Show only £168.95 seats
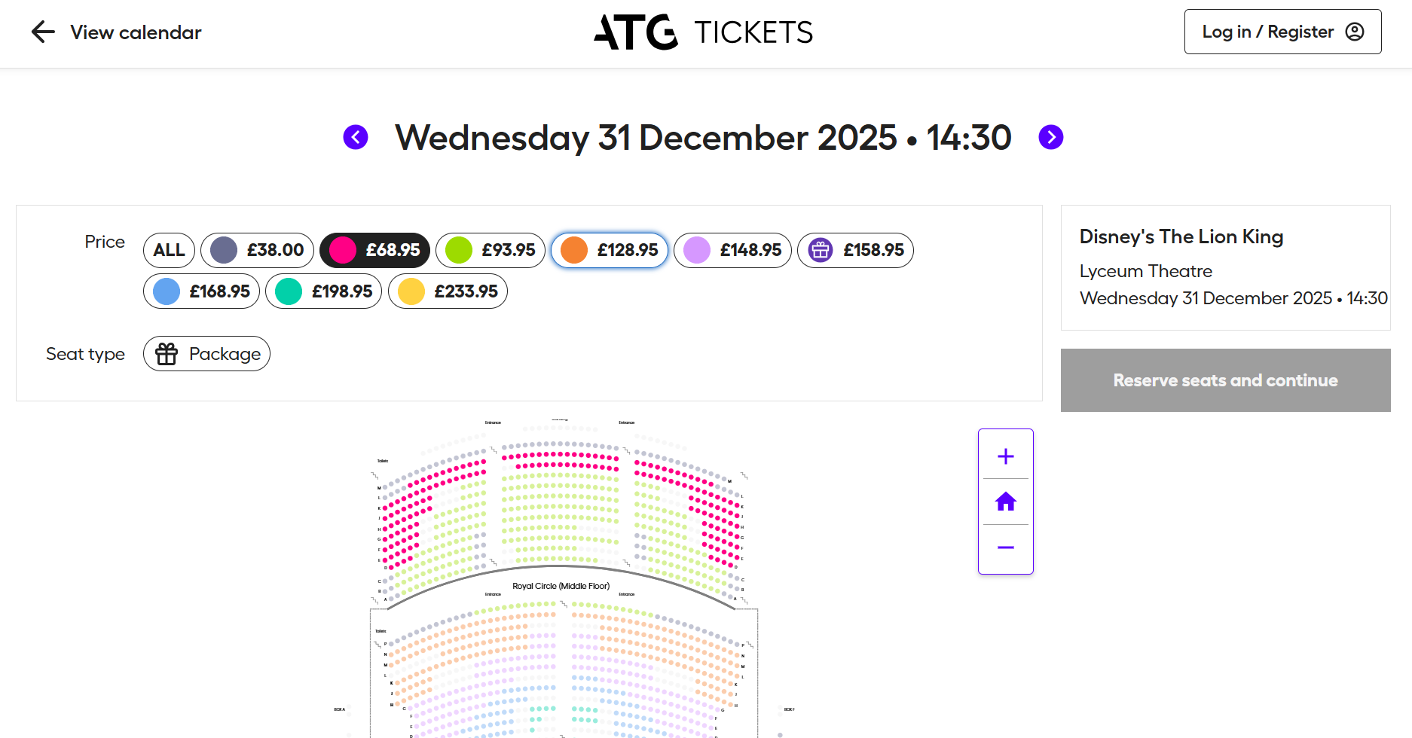This screenshot has width=1412, height=738. point(201,291)
